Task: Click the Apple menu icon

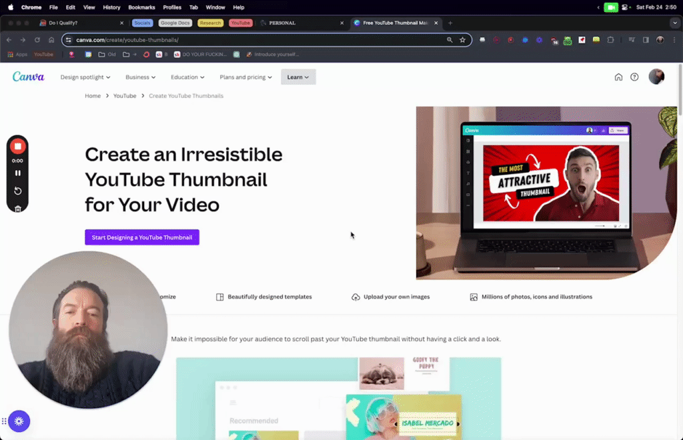Action: pos(11,7)
